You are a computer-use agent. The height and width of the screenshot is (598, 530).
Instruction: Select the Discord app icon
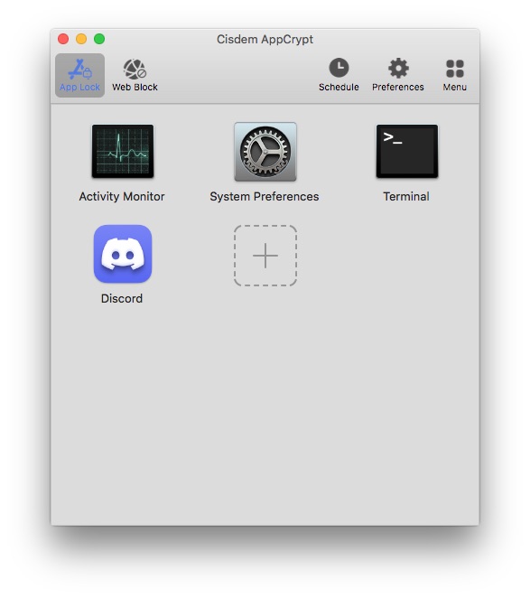pos(123,254)
